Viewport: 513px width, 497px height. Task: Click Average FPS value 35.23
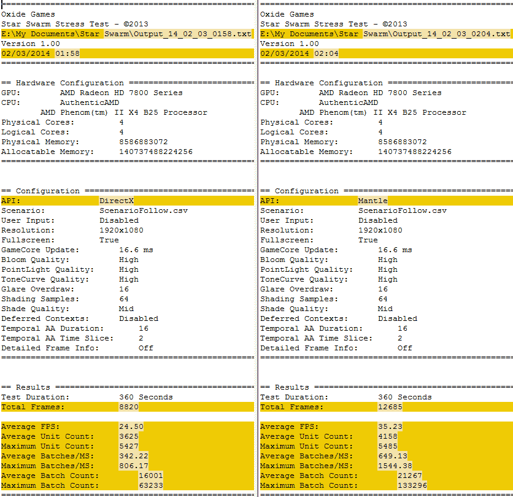pos(390,426)
